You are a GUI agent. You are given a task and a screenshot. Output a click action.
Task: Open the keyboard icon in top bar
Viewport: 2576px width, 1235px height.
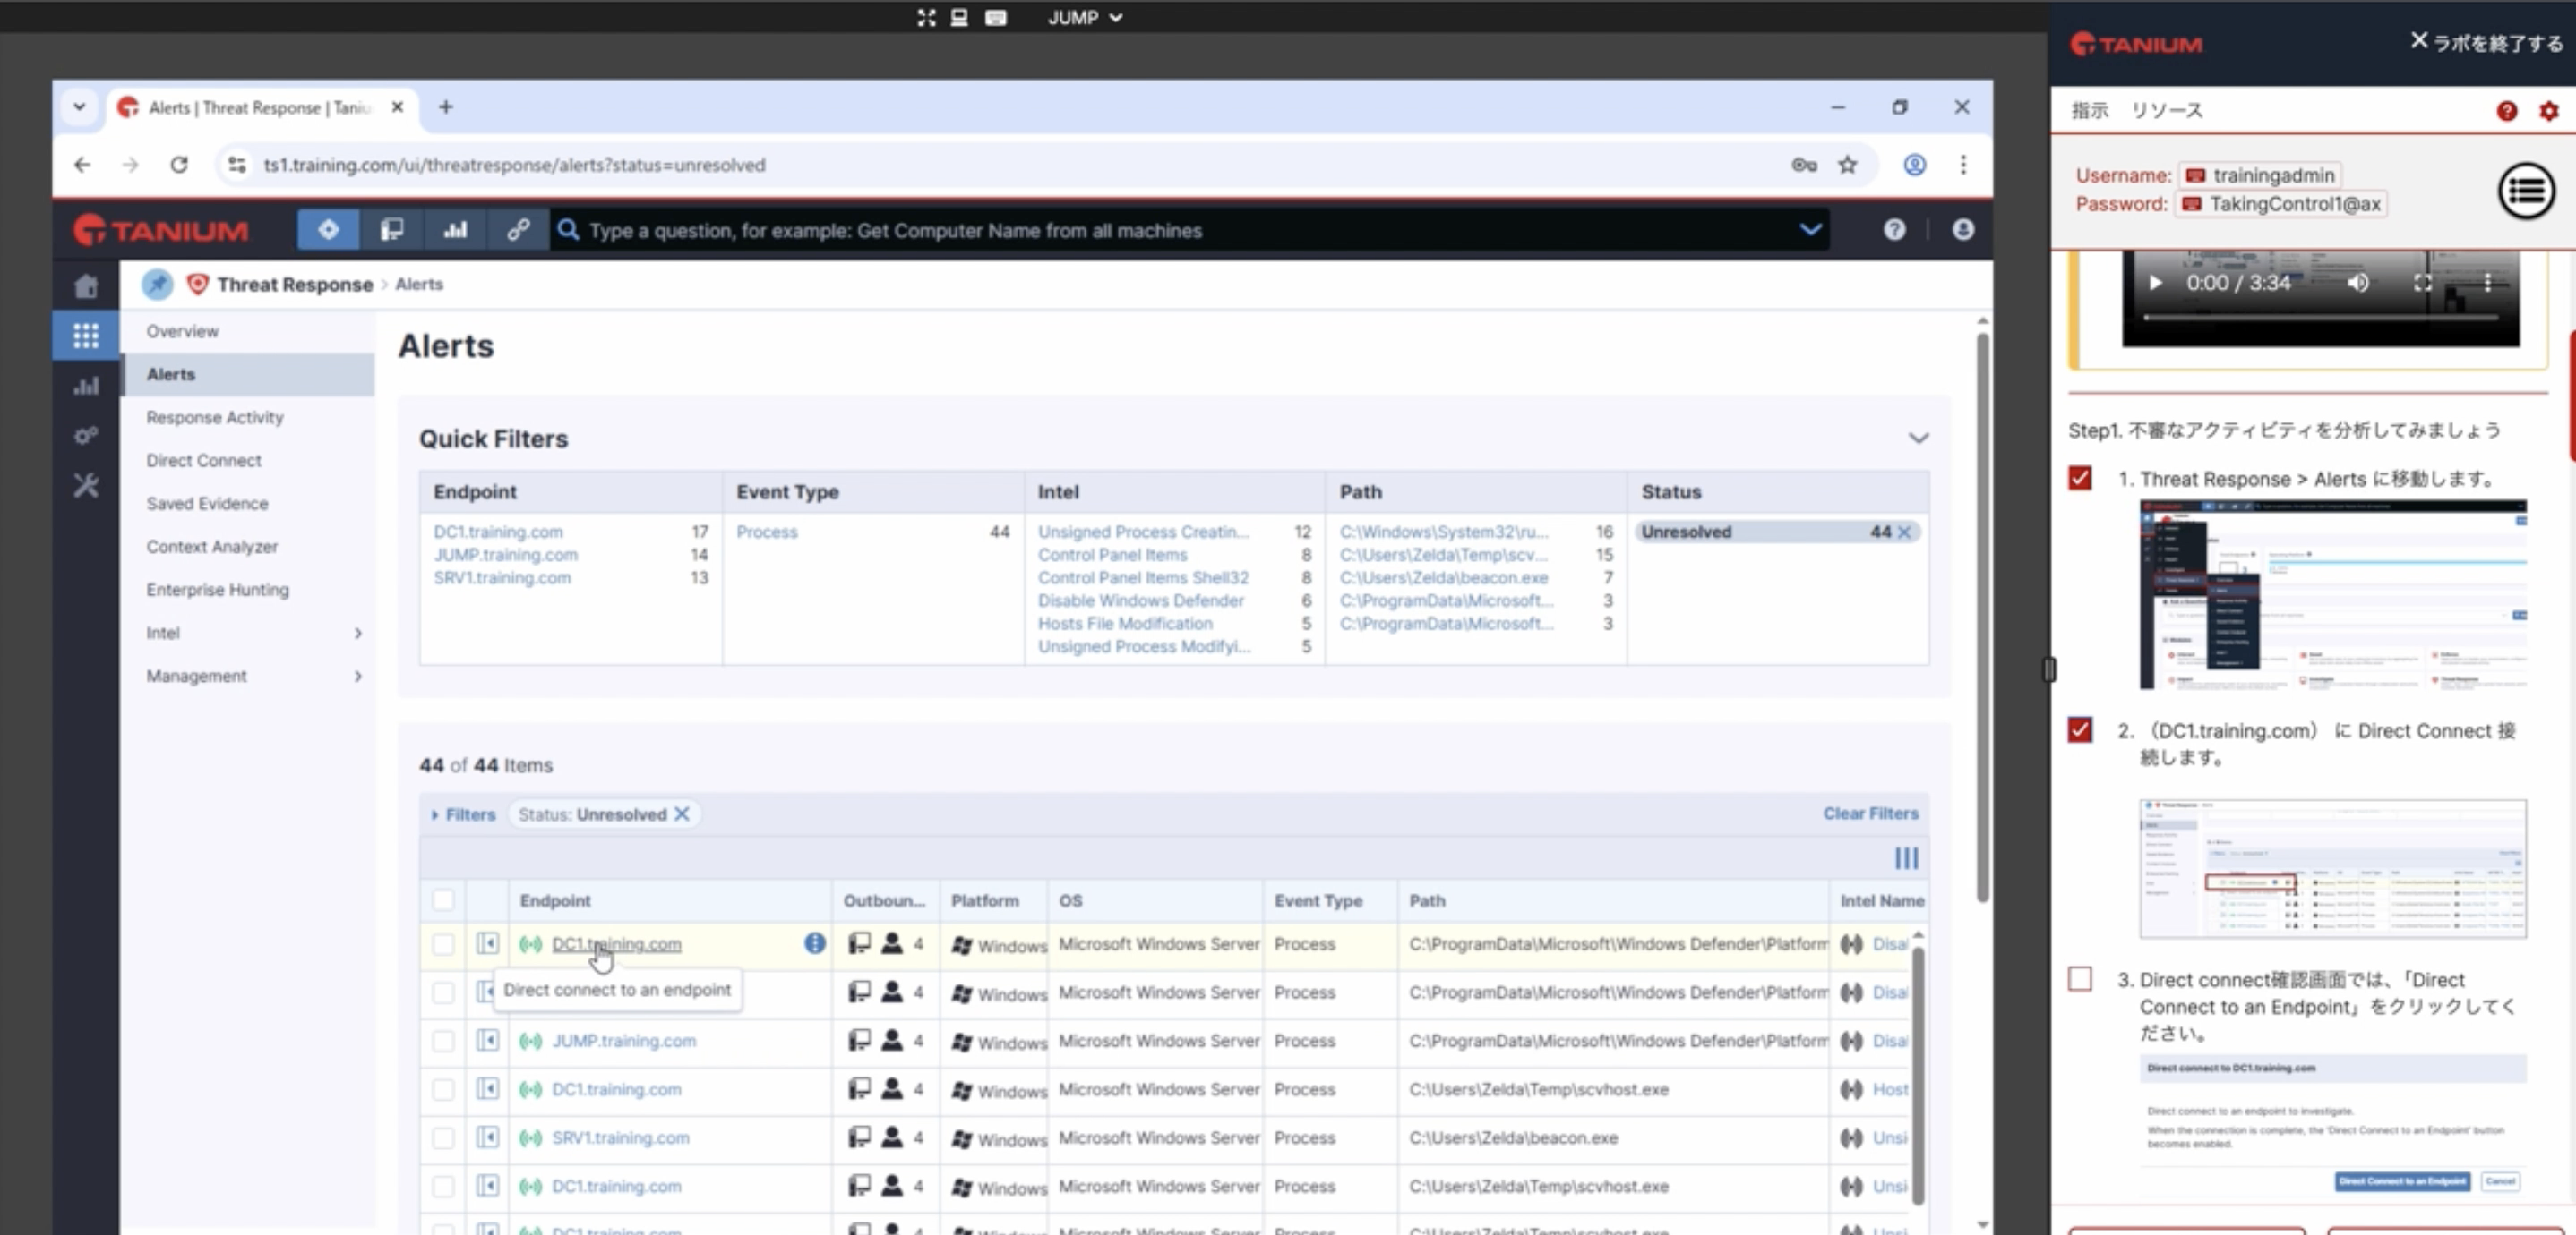coord(995,17)
